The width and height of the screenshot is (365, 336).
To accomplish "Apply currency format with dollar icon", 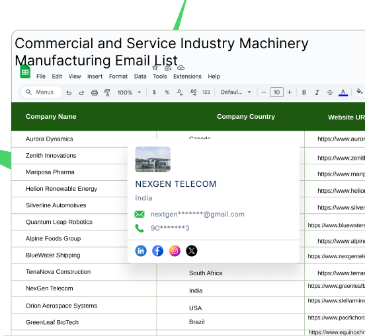I will (154, 92).
